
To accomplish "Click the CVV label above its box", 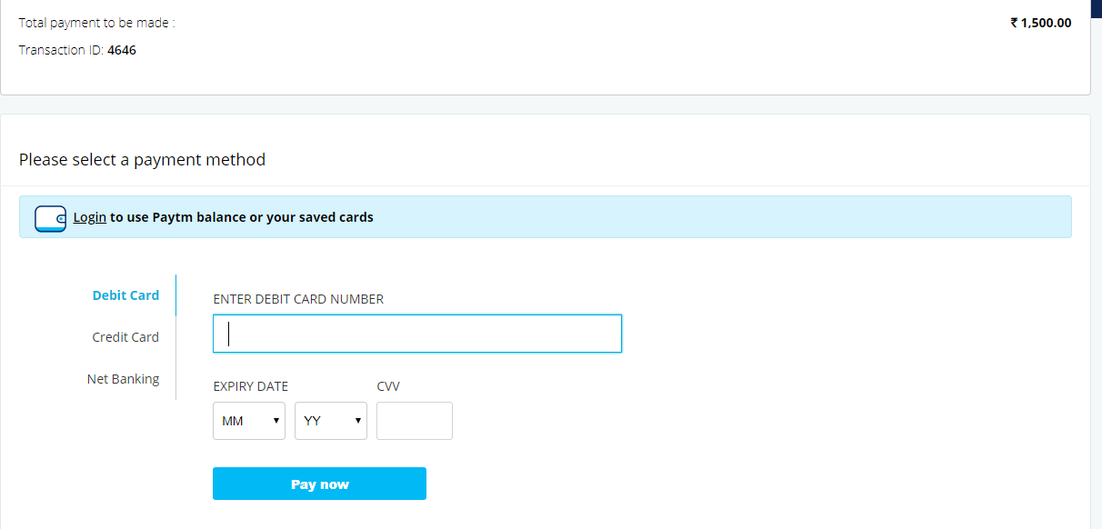I will (x=388, y=385).
